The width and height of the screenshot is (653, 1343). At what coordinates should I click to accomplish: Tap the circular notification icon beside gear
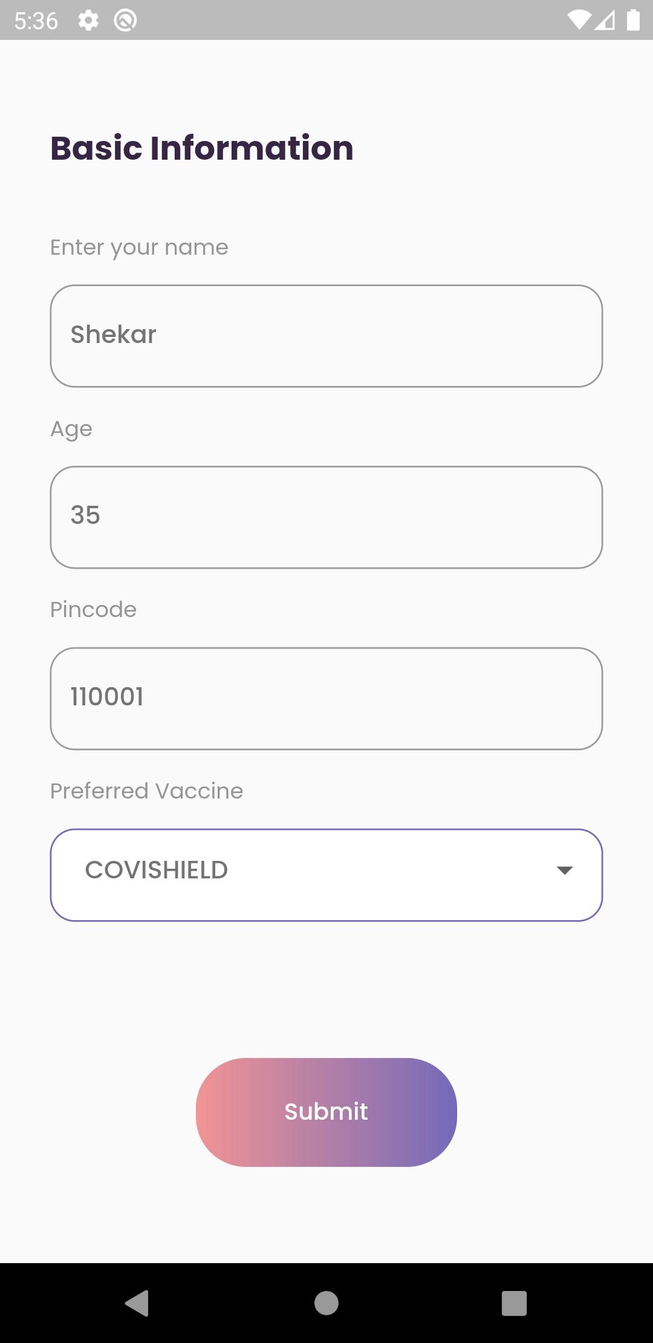point(125,21)
